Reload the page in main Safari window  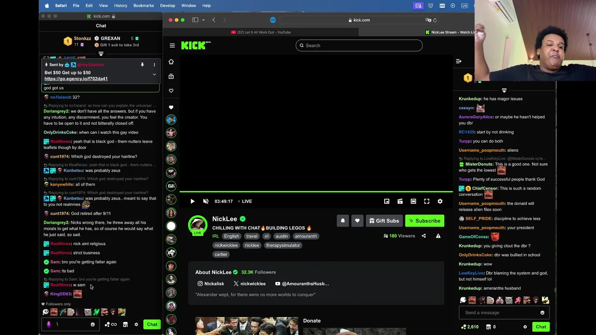(x=435, y=20)
